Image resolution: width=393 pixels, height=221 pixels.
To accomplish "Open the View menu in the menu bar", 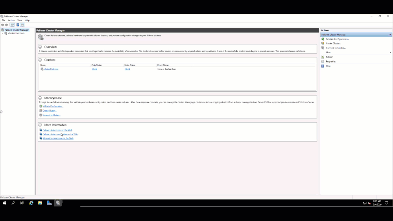I will 20,20.
